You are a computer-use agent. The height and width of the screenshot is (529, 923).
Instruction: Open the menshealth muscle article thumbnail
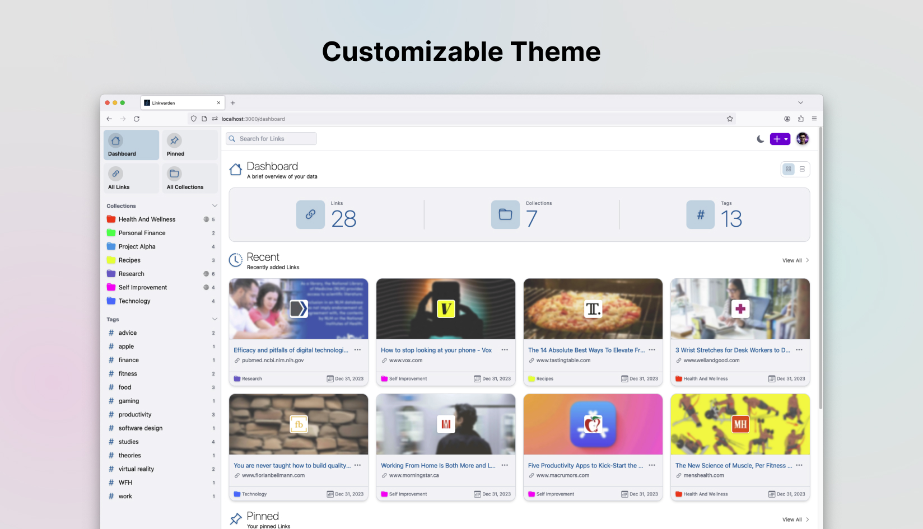point(740,424)
